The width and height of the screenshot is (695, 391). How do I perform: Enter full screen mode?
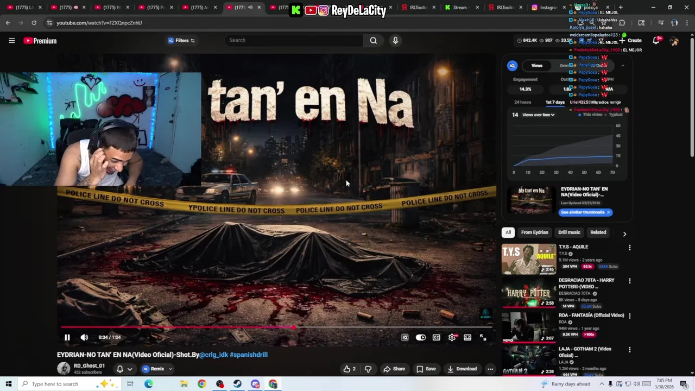click(483, 337)
